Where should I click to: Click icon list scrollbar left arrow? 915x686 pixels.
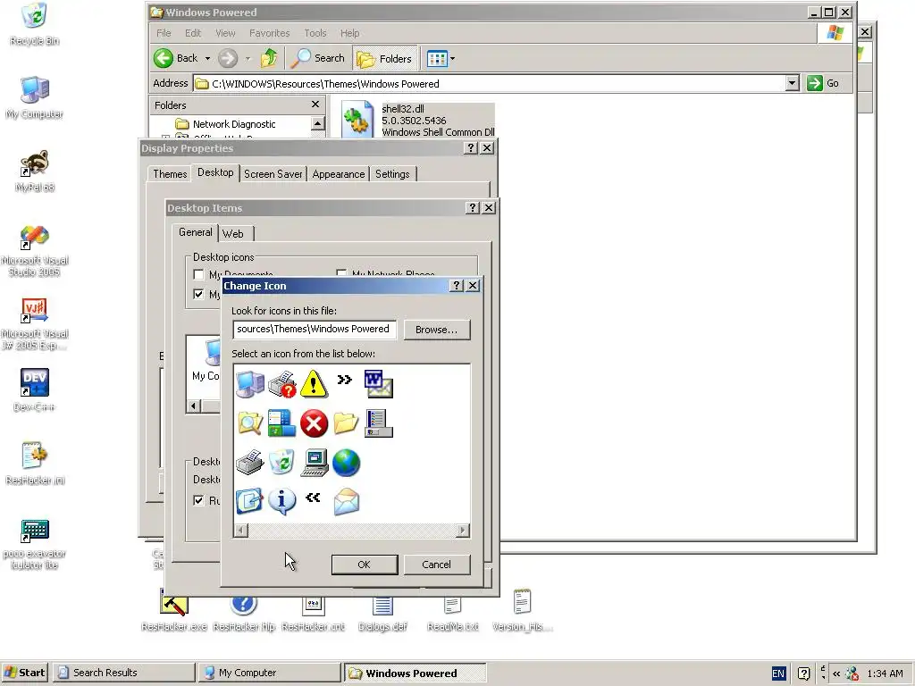(240, 531)
